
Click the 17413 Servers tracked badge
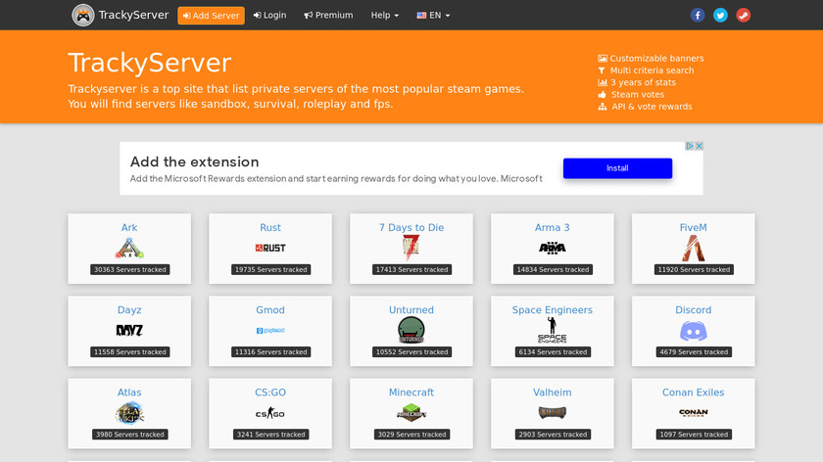(x=412, y=269)
